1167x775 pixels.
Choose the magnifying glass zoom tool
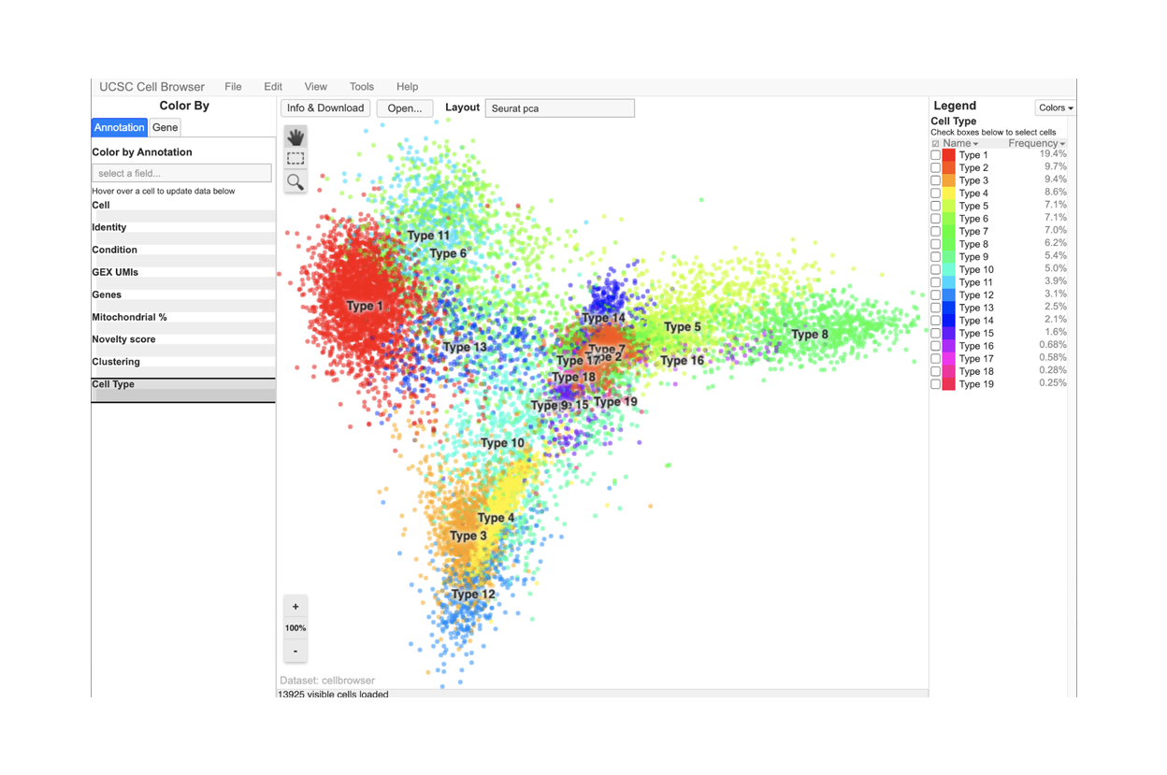pos(295,181)
